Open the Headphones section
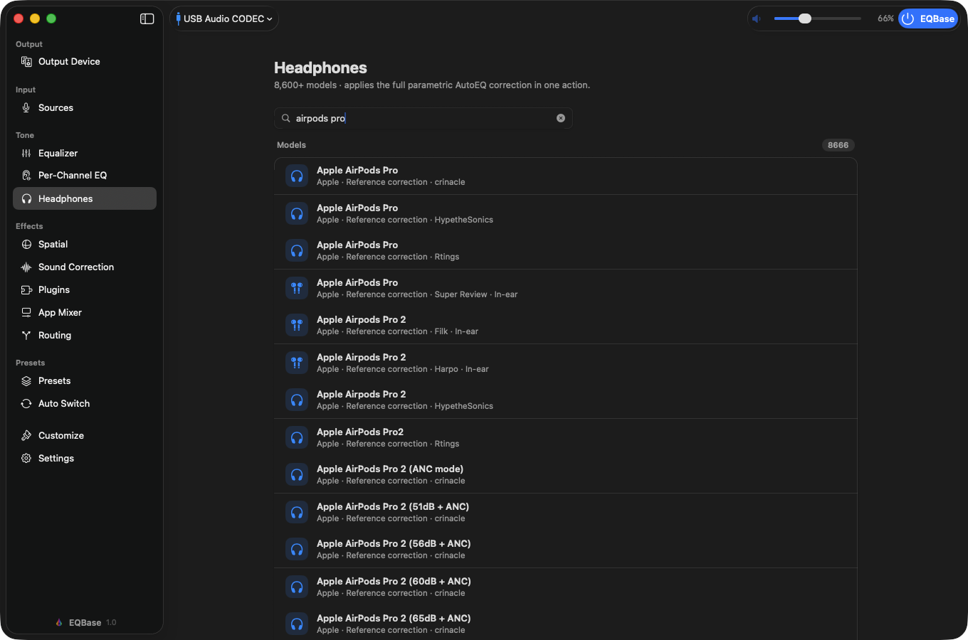 [85, 199]
